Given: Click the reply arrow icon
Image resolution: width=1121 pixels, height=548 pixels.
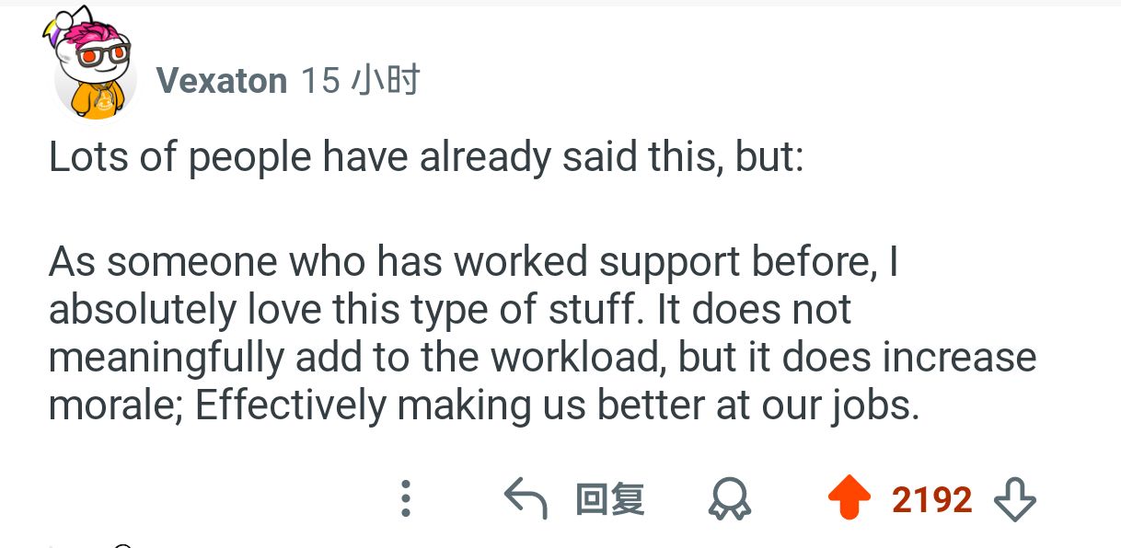Looking at the screenshot, I should [x=526, y=500].
